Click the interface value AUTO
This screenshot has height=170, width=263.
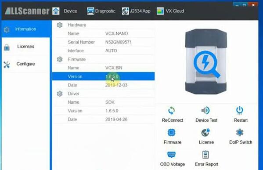pyautogui.click(x=111, y=51)
